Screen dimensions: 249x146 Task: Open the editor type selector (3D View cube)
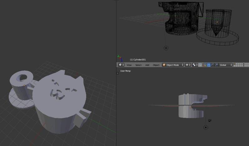click(121, 65)
